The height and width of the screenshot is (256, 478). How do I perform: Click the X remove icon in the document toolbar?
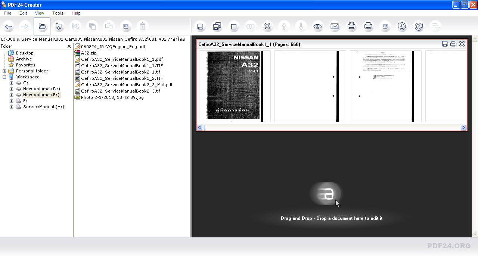coord(267,26)
